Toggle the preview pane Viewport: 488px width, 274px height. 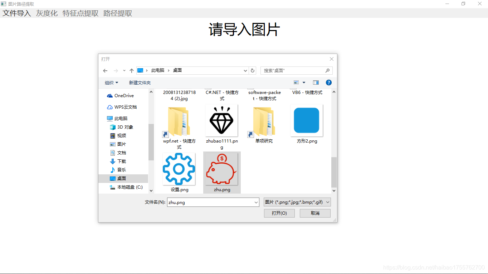(316, 83)
